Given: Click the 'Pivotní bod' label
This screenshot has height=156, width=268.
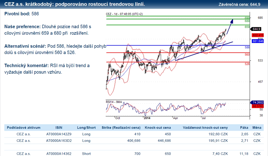Looking at the screenshot, I should pyautogui.click(x=17, y=14).
